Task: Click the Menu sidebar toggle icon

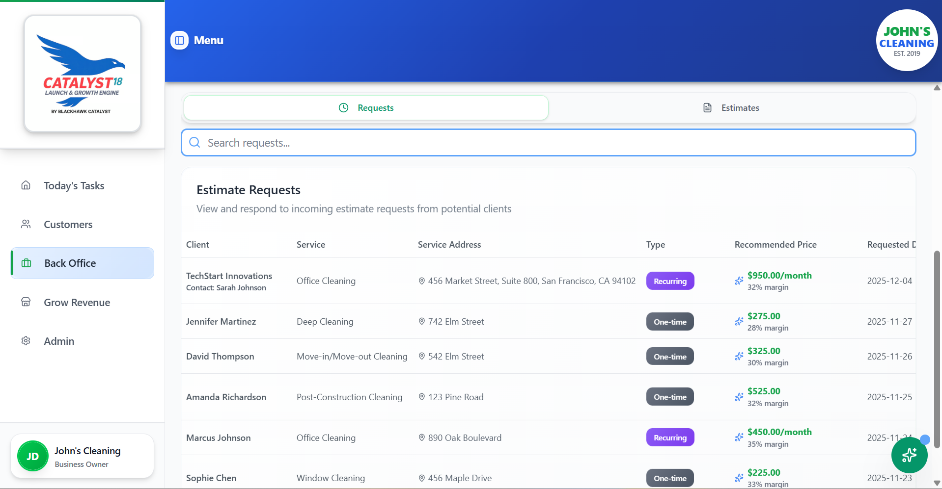Action: (x=179, y=40)
